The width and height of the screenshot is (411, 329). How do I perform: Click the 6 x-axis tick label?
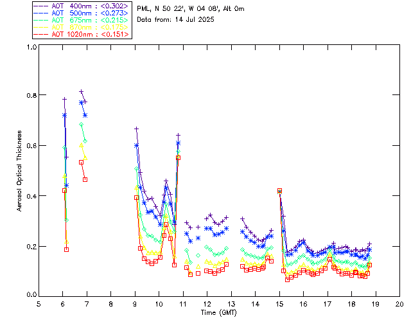pos(63,305)
